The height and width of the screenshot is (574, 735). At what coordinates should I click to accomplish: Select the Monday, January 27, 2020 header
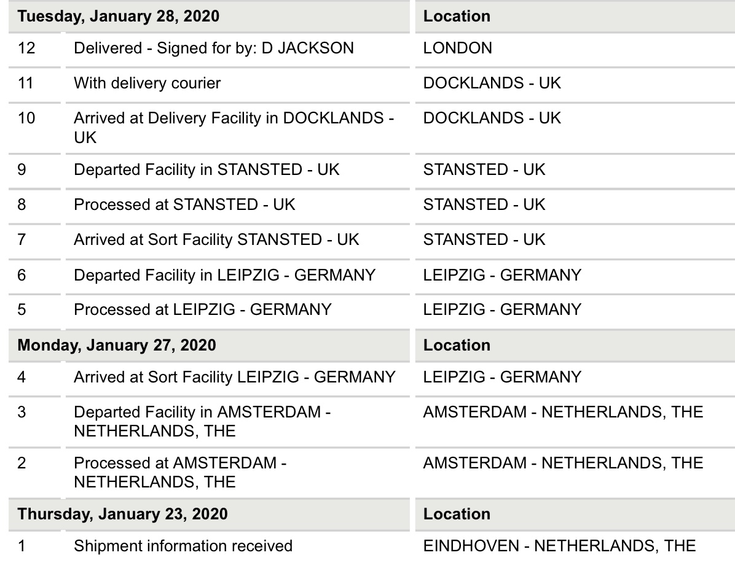click(117, 345)
